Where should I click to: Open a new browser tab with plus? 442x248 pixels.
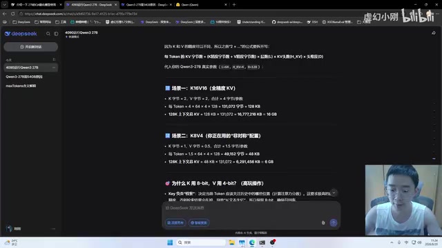pos(234,5)
